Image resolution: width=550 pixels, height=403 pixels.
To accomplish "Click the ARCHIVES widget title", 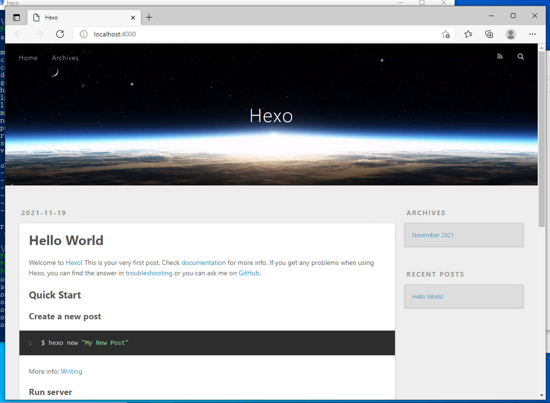I will tap(426, 213).
